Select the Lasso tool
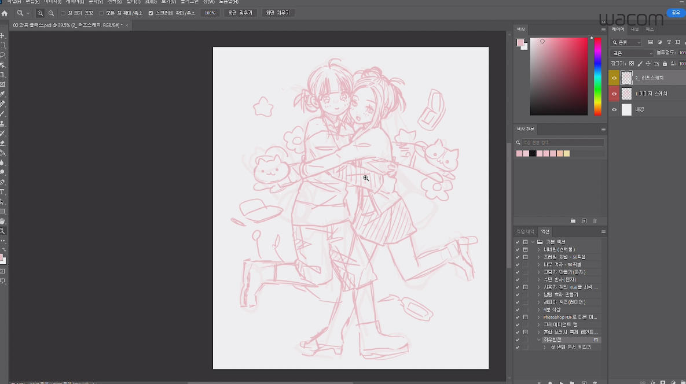Image resolution: width=686 pixels, height=384 pixels. 2,55
